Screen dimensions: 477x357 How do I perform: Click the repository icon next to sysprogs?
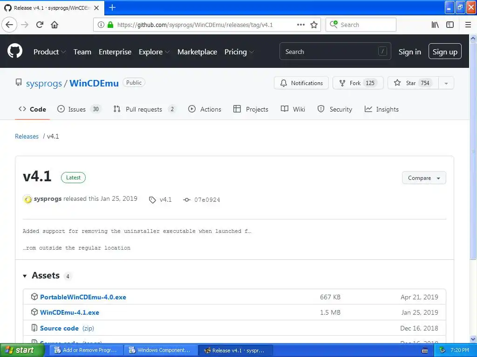[x=19, y=82]
